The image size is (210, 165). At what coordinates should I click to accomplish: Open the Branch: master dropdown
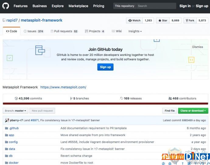click(x=16, y=111)
